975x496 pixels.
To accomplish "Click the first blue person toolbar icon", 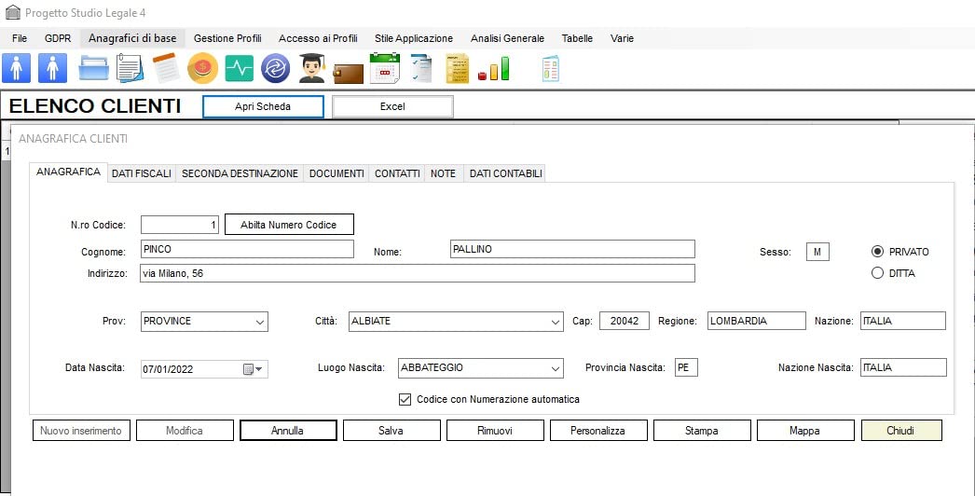I will click(x=16, y=68).
